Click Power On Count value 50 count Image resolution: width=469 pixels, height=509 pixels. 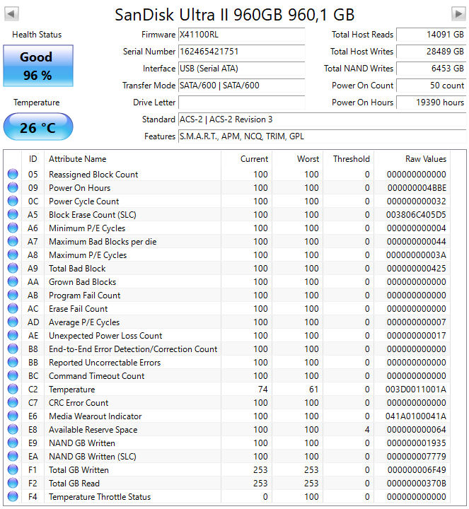[432, 86]
